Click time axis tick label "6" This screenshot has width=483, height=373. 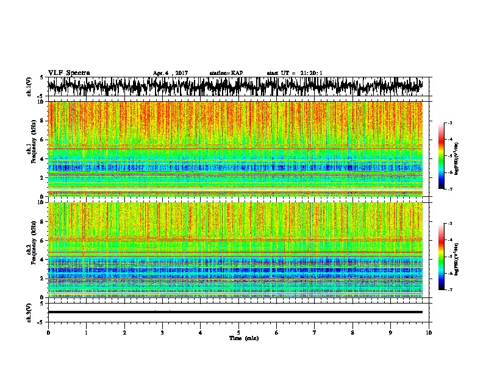277,333
